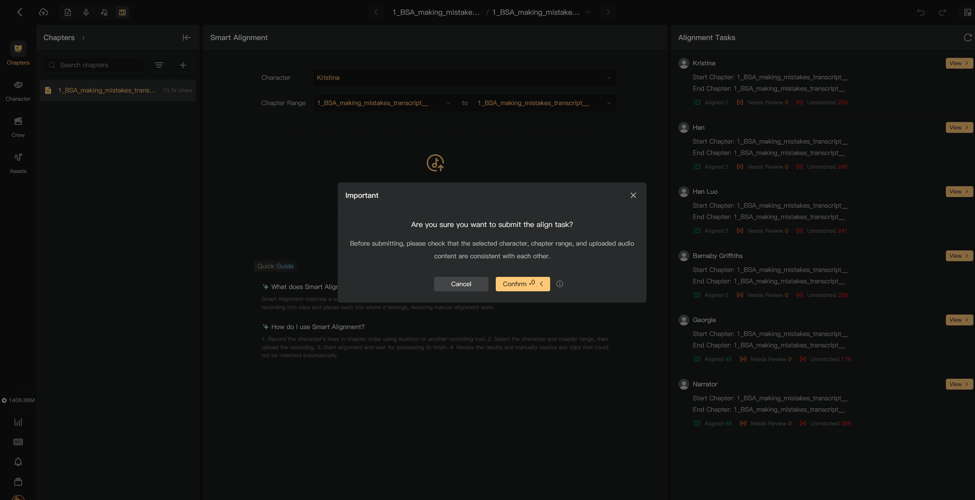View the Narrator alignment task

coord(959,384)
